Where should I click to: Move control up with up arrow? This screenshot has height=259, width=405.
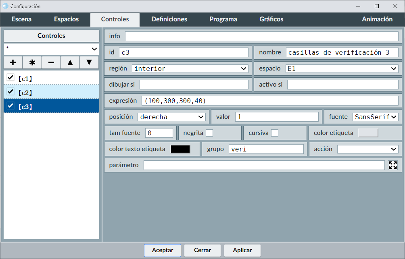70,62
